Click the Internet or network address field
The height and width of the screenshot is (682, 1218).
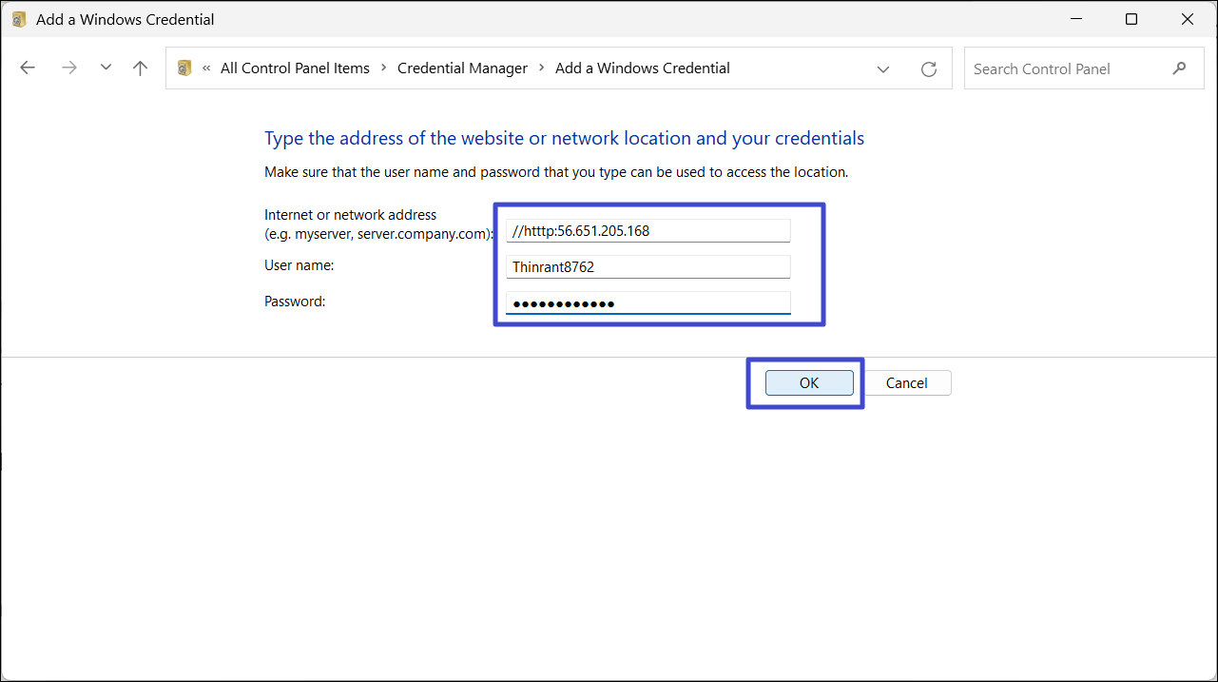click(x=648, y=231)
